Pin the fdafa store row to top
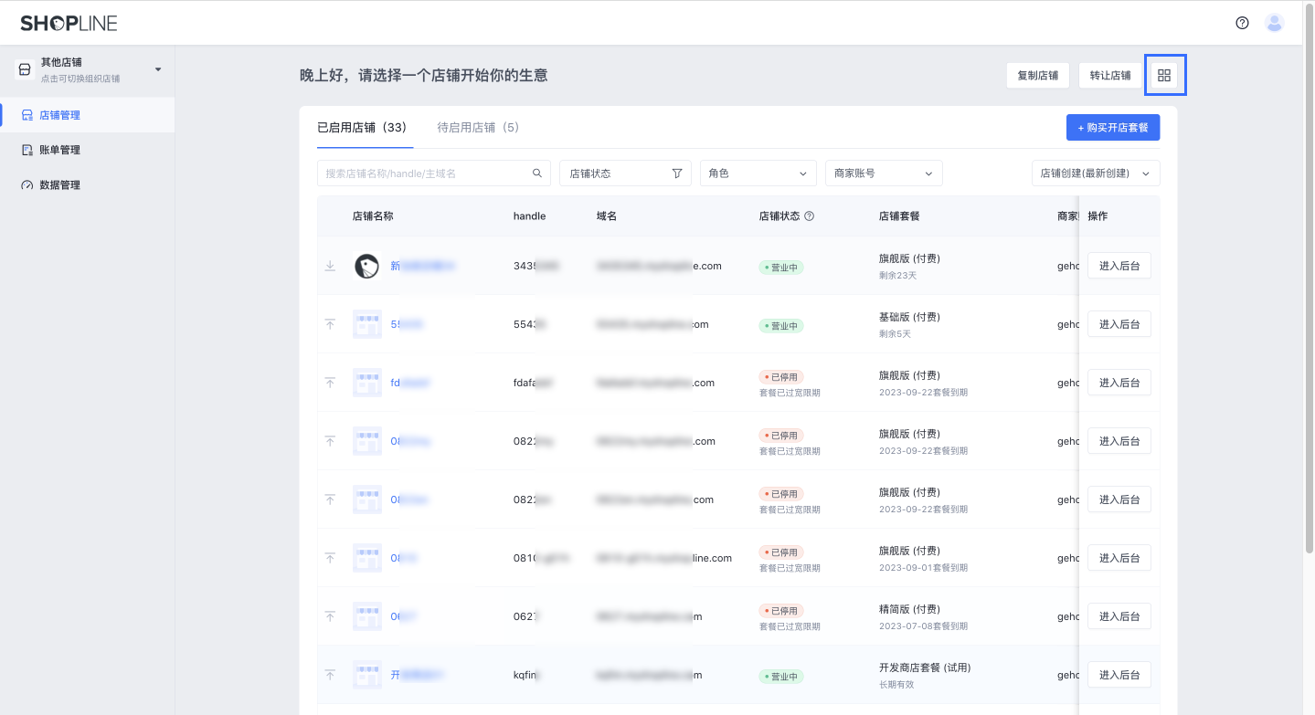The width and height of the screenshot is (1315, 715). (x=330, y=383)
